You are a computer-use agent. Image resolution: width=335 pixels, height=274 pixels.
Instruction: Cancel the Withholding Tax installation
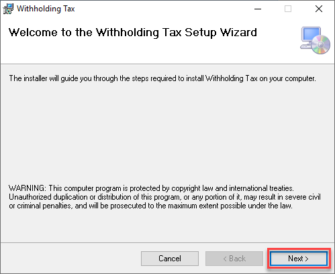click(170, 259)
